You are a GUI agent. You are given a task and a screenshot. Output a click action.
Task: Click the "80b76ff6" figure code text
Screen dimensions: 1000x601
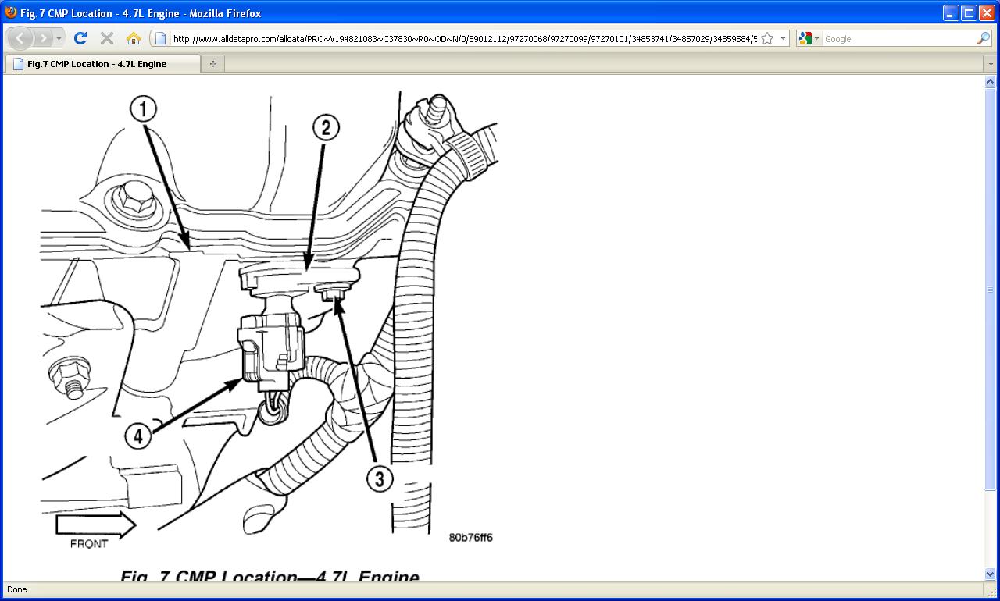coord(470,537)
